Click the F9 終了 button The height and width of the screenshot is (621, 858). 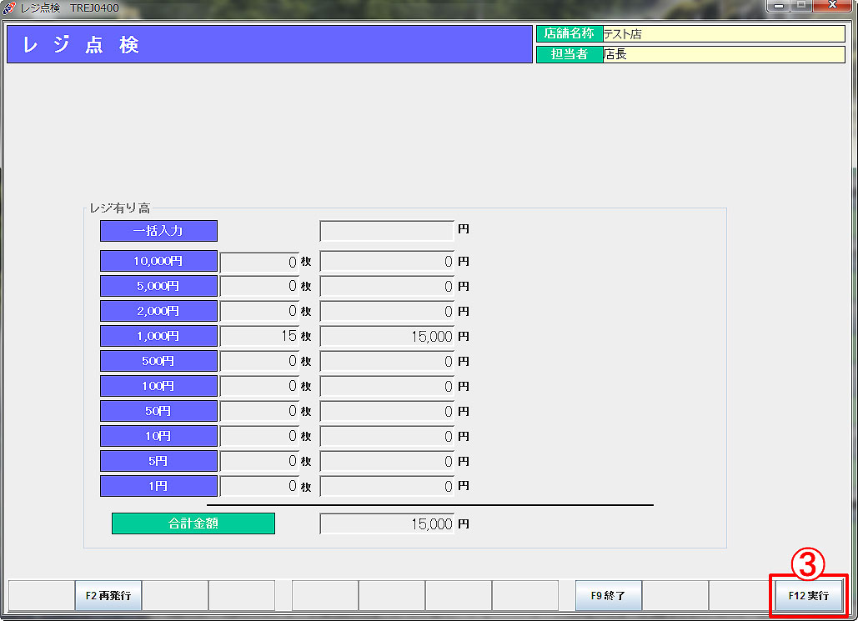click(608, 595)
